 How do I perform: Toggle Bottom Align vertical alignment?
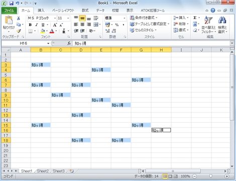89,18
